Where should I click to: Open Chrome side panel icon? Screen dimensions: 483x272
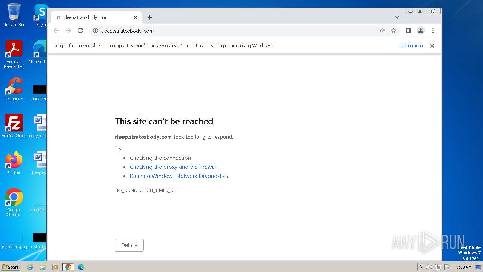click(408, 31)
